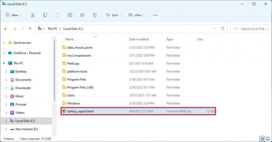
Task: Click the Search Local Disk field
Action: click(249, 29)
